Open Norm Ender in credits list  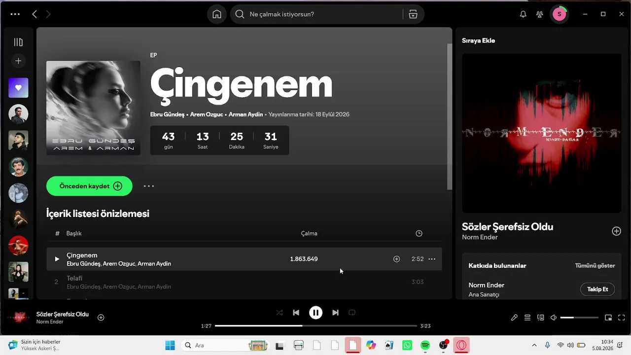486,285
